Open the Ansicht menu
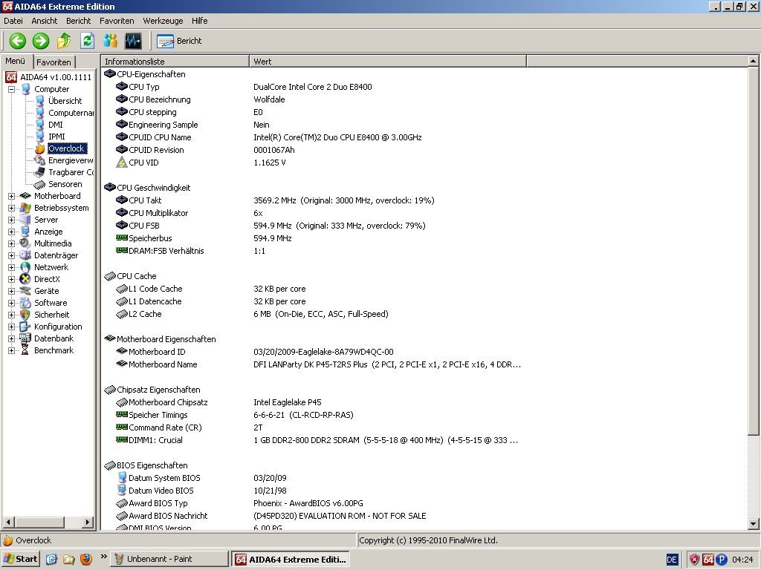The image size is (761, 570). (x=44, y=21)
